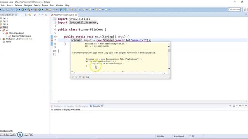
Task: Select Ch2.1 project in Package Explorer
Action: tap(5, 27)
